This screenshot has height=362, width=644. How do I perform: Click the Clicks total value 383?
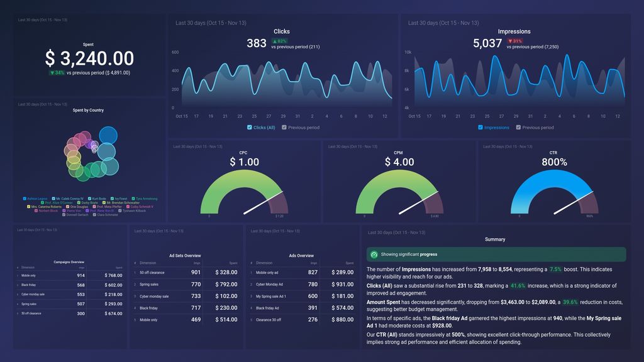click(257, 43)
